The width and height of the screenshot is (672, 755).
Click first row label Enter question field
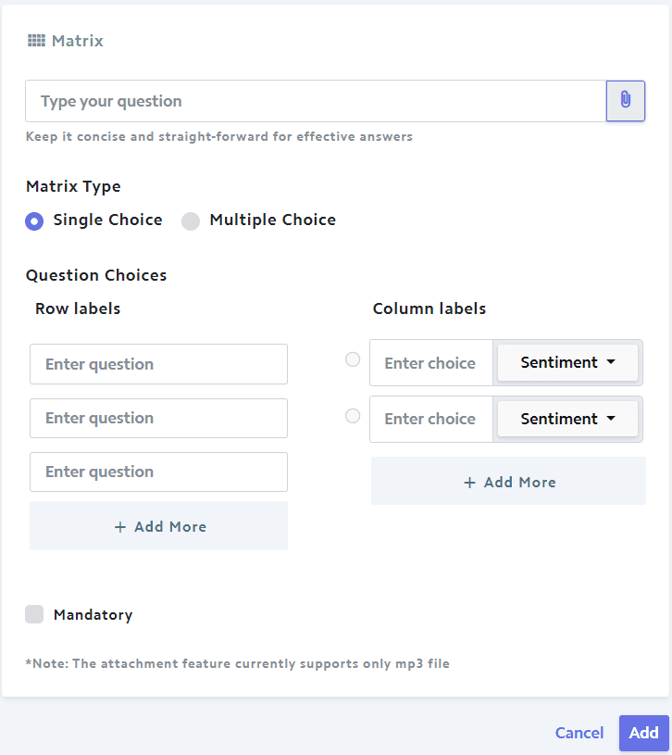pos(158,364)
